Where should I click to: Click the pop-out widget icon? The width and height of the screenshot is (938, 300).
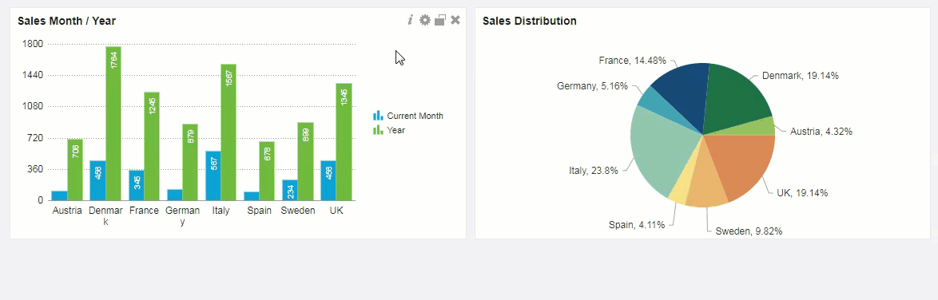tap(440, 20)
